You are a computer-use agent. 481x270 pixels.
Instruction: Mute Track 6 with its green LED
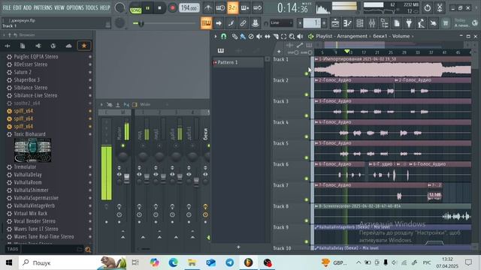click(x=306, y=178)
